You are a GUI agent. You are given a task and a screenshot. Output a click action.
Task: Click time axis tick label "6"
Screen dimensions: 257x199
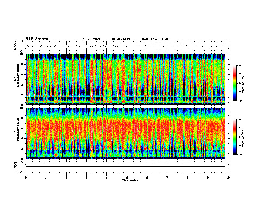click(147, 178)
